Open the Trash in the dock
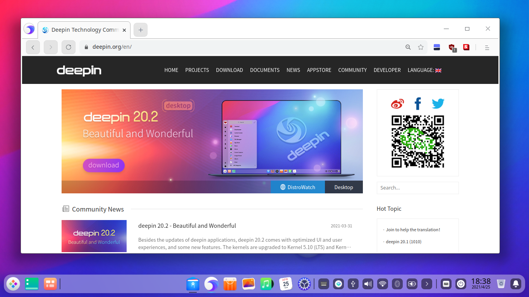The height and width of the screenshot is (297, 529). point(501,284)
